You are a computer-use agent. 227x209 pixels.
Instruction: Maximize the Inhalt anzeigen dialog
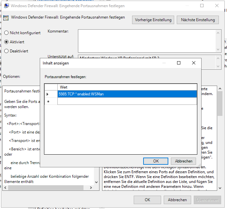click(x=179, y=63)
